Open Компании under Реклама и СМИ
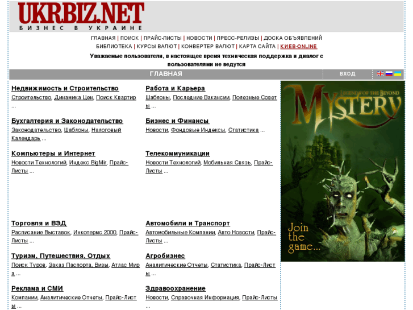 (x=24, y=297)
